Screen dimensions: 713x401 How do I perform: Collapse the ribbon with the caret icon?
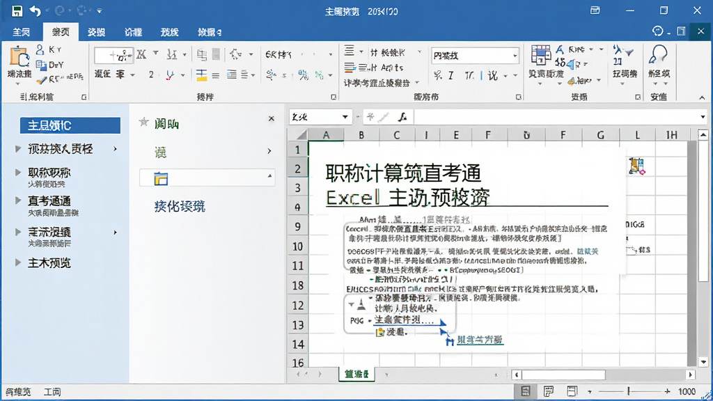point(702,97)
